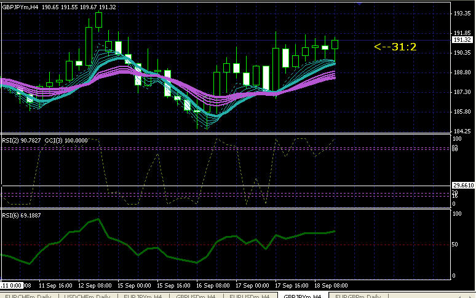The image size is (476, 298).
Task: Click the 185.80 price scale value
Action: tap(462, 112)
